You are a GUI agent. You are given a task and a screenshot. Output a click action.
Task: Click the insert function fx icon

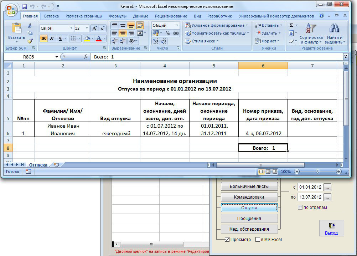(x=86, y=57)
